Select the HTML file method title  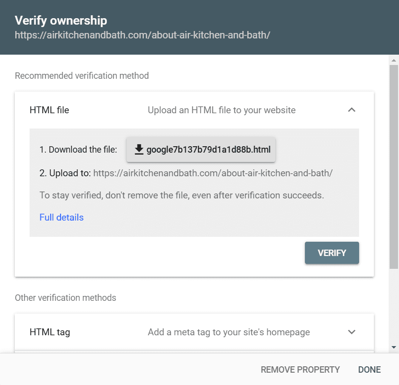49,110
